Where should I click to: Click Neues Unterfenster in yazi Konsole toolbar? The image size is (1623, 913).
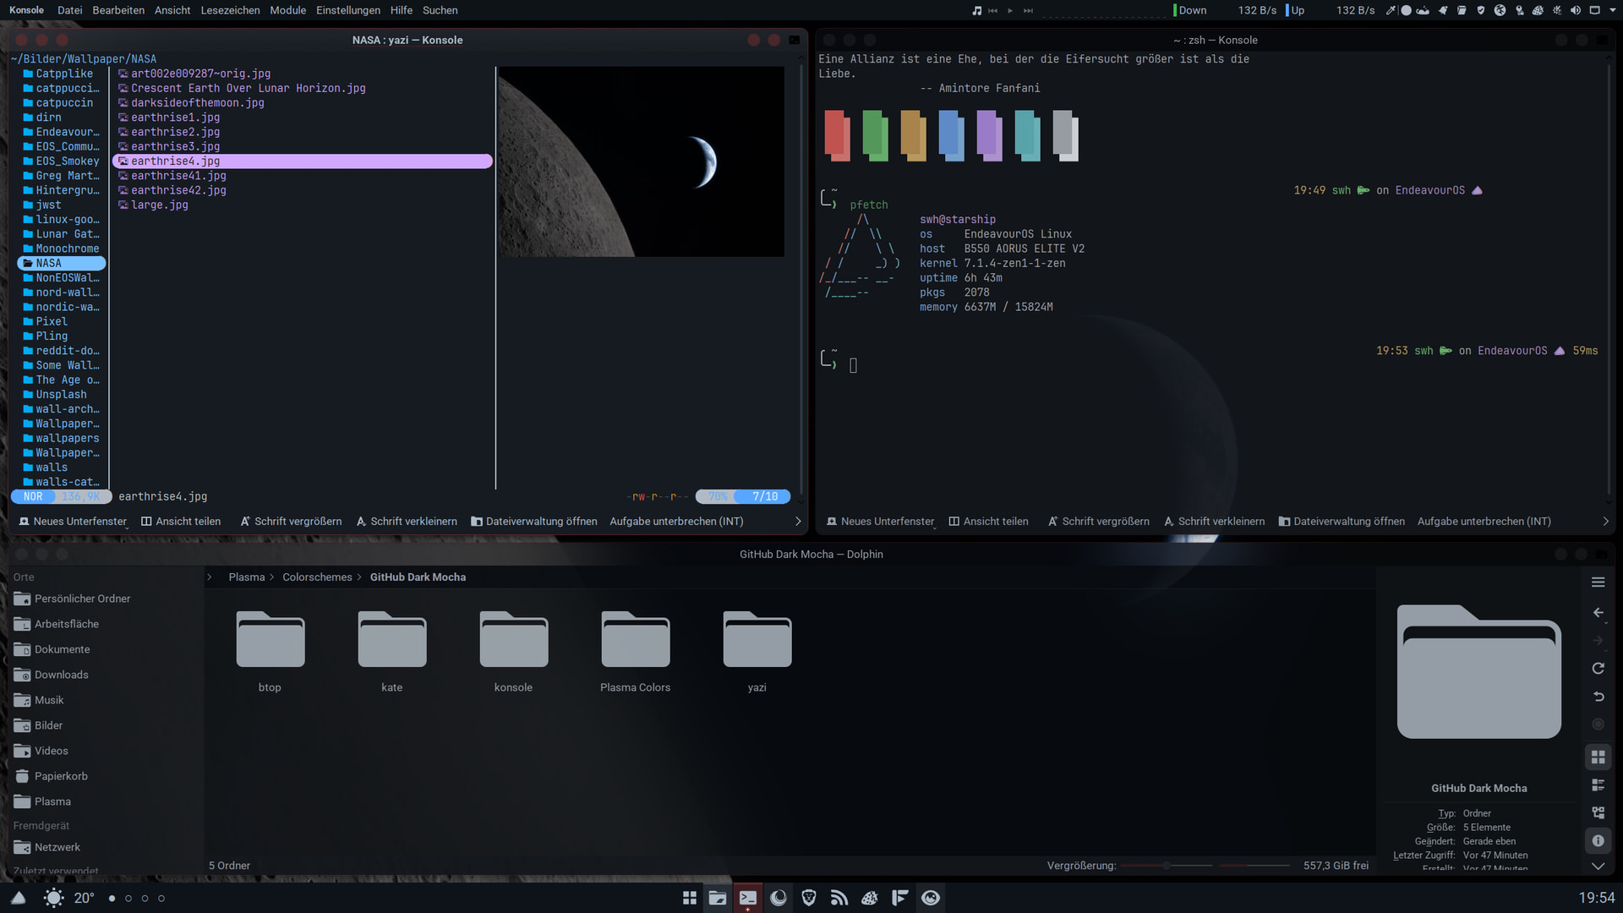(73, 522)
